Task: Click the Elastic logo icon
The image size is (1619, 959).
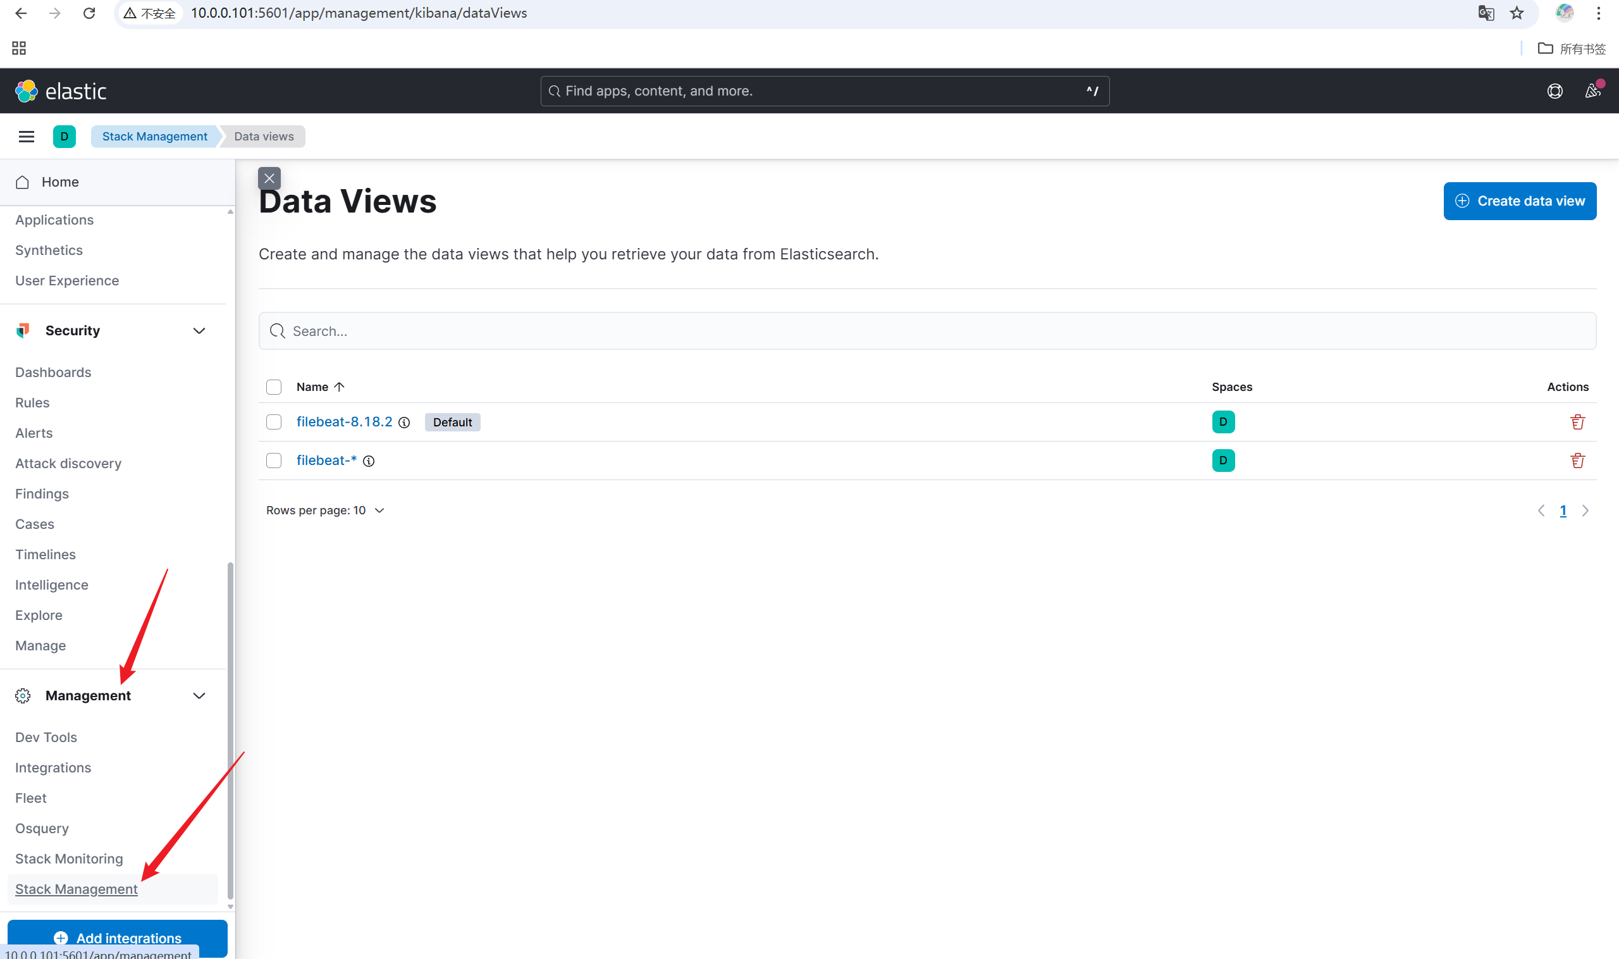Action: click(x=27, y=91)
